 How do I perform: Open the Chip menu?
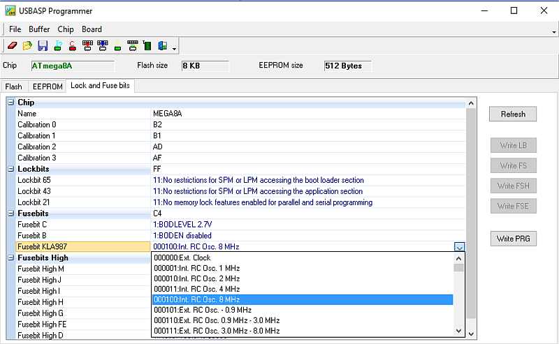[66, 29]
